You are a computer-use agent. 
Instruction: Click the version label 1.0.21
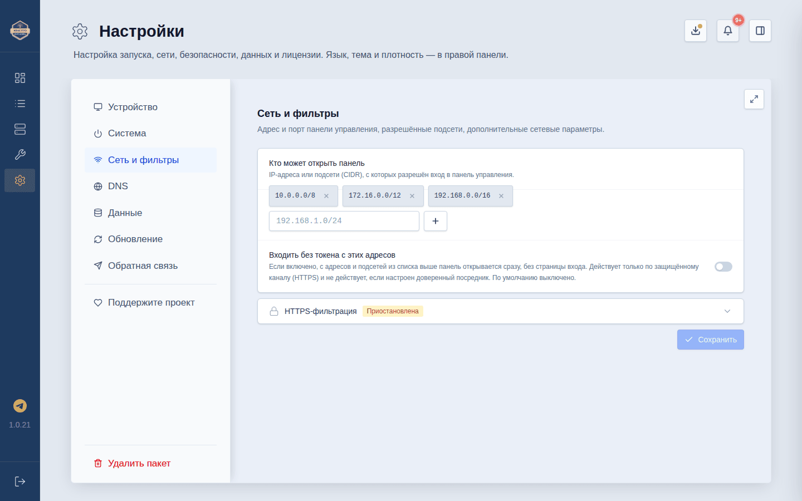click(x=20, y=425)
